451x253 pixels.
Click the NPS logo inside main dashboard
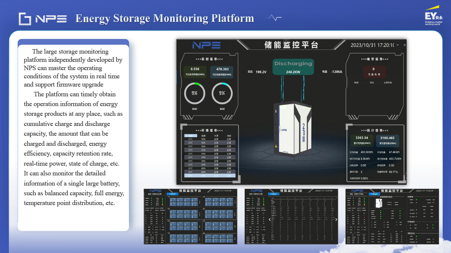click(x=206, y=45)
